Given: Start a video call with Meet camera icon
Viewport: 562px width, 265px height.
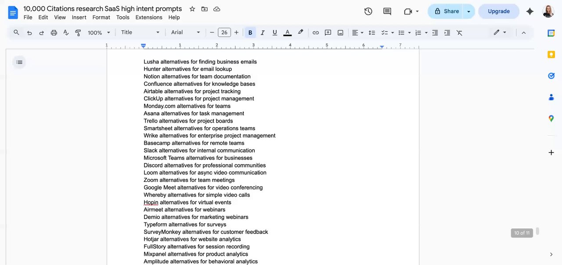Looking at the screenshot, I should click(x=408, y=11).
